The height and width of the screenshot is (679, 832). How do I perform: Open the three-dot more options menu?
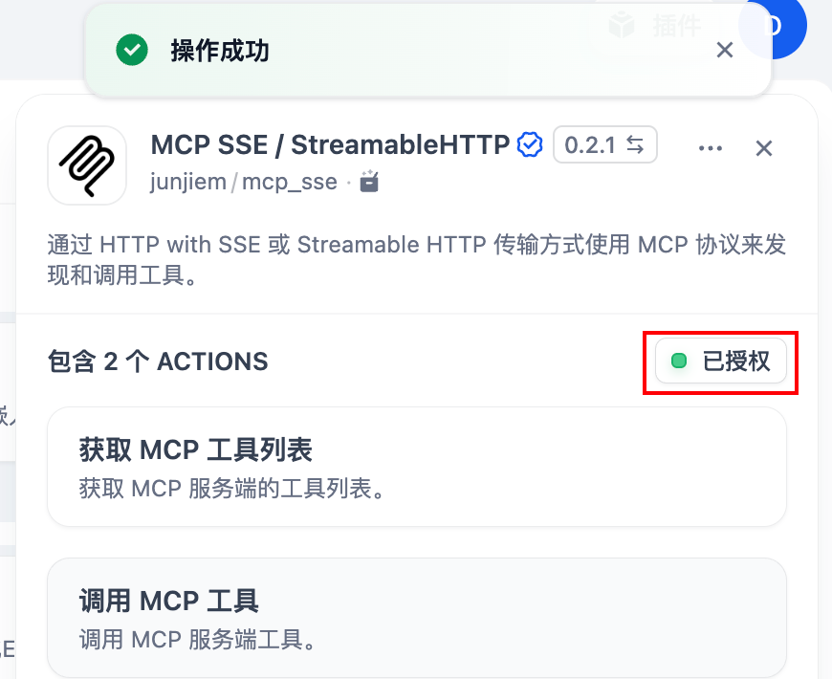711,148
